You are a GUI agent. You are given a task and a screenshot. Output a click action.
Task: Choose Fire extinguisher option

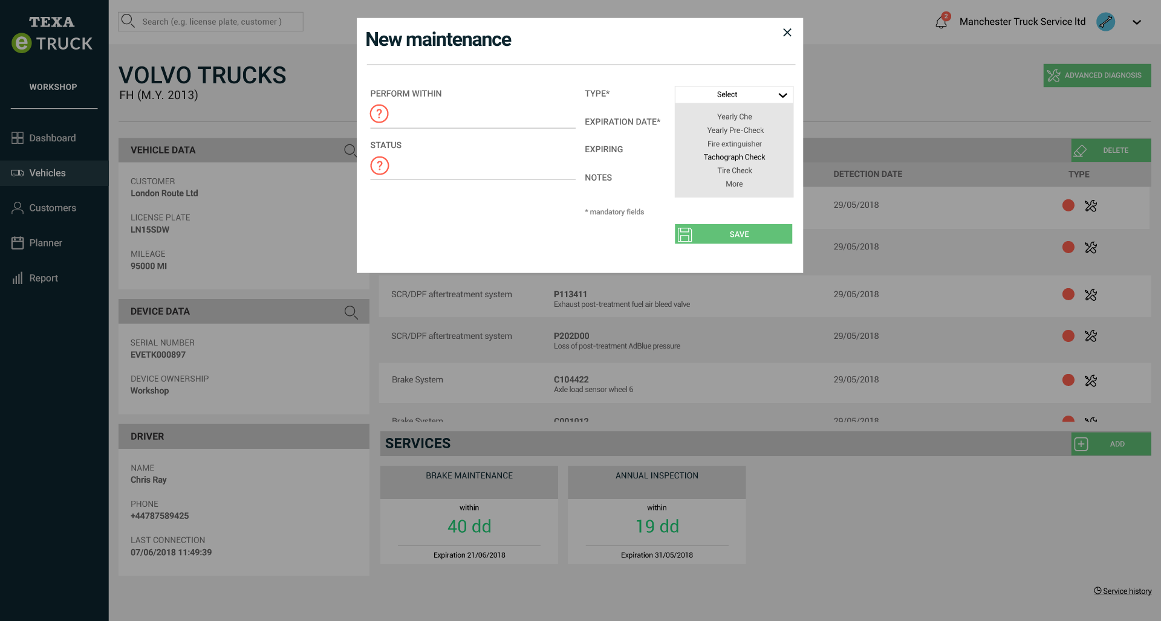coord(734,144)
